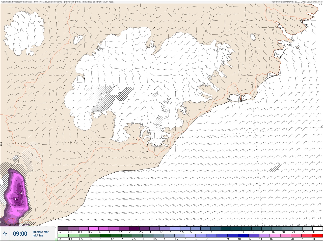This screenshot has width=323, height=241.
Task: Click the Veðurstofan star logo icon
Action: click(x=5, y=234)
